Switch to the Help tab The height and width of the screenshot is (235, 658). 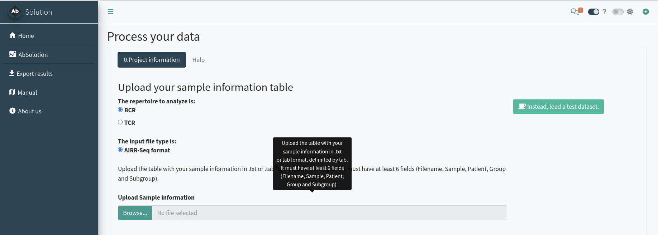pyautogui.click(x=199, y=60)
